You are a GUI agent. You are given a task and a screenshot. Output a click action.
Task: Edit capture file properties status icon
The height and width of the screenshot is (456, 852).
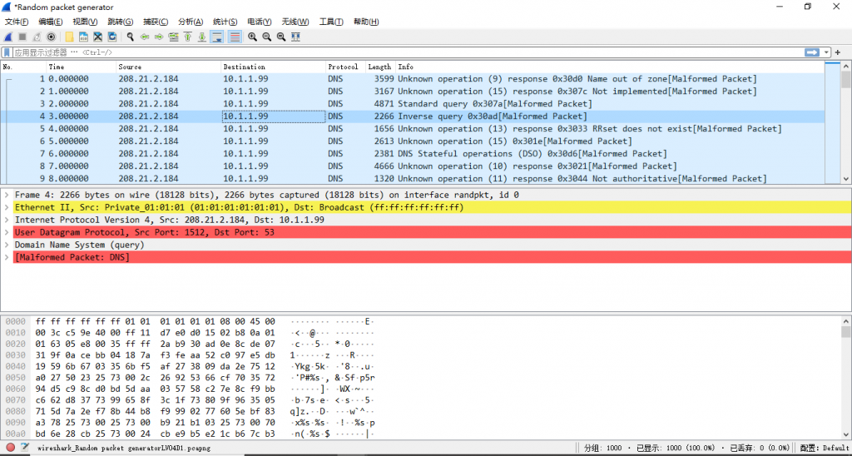[x=24, y=448]
